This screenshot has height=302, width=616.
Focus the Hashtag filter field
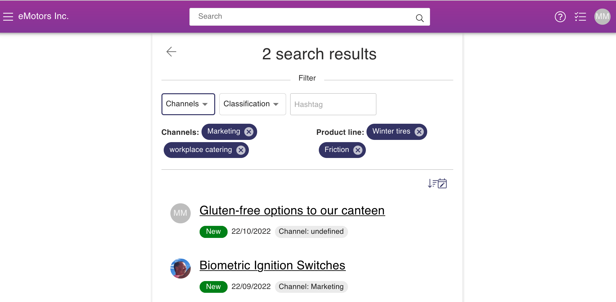(x=333, y=104)
